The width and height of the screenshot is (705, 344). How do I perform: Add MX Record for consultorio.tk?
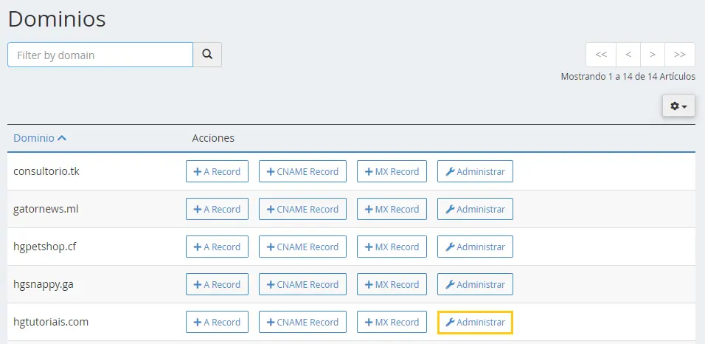pyautogui.click(x=392, y=171)
